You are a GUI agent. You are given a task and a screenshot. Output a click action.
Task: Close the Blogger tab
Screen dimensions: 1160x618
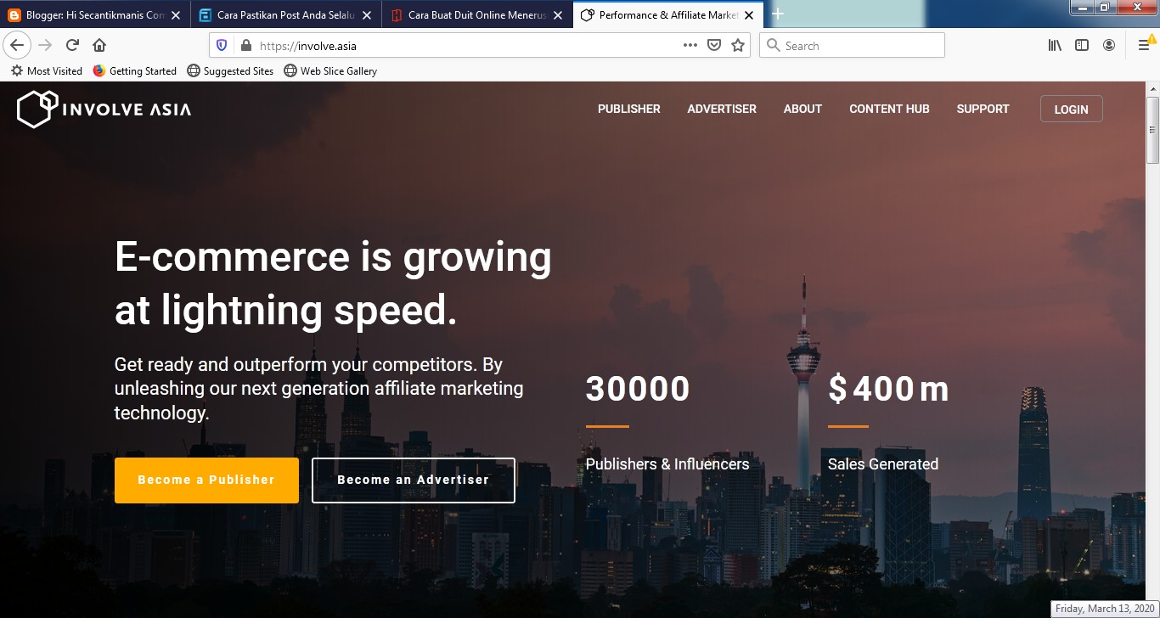(x=176, y=15)
